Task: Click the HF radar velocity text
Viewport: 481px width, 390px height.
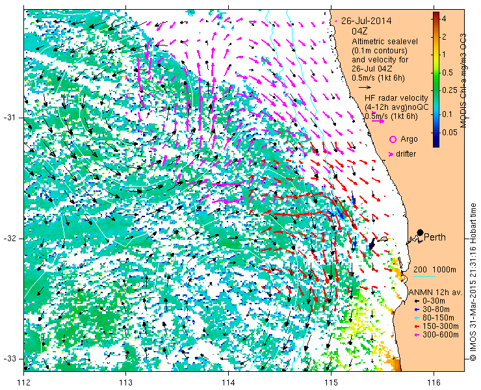Action: (x=396, y=98)
